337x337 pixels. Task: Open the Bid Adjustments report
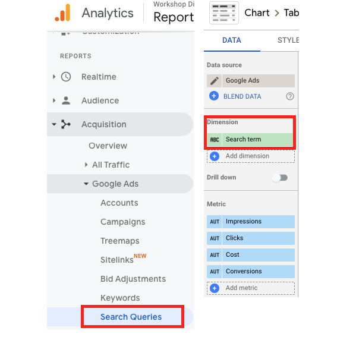(x=133, y=279)
